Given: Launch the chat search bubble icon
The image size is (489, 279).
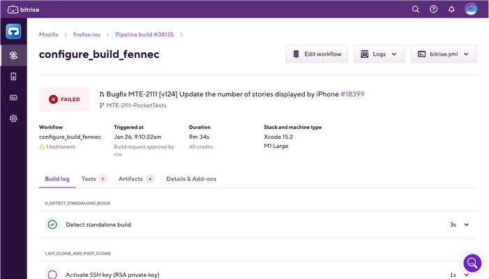Looking at the screenshot, I should [472, 263].
